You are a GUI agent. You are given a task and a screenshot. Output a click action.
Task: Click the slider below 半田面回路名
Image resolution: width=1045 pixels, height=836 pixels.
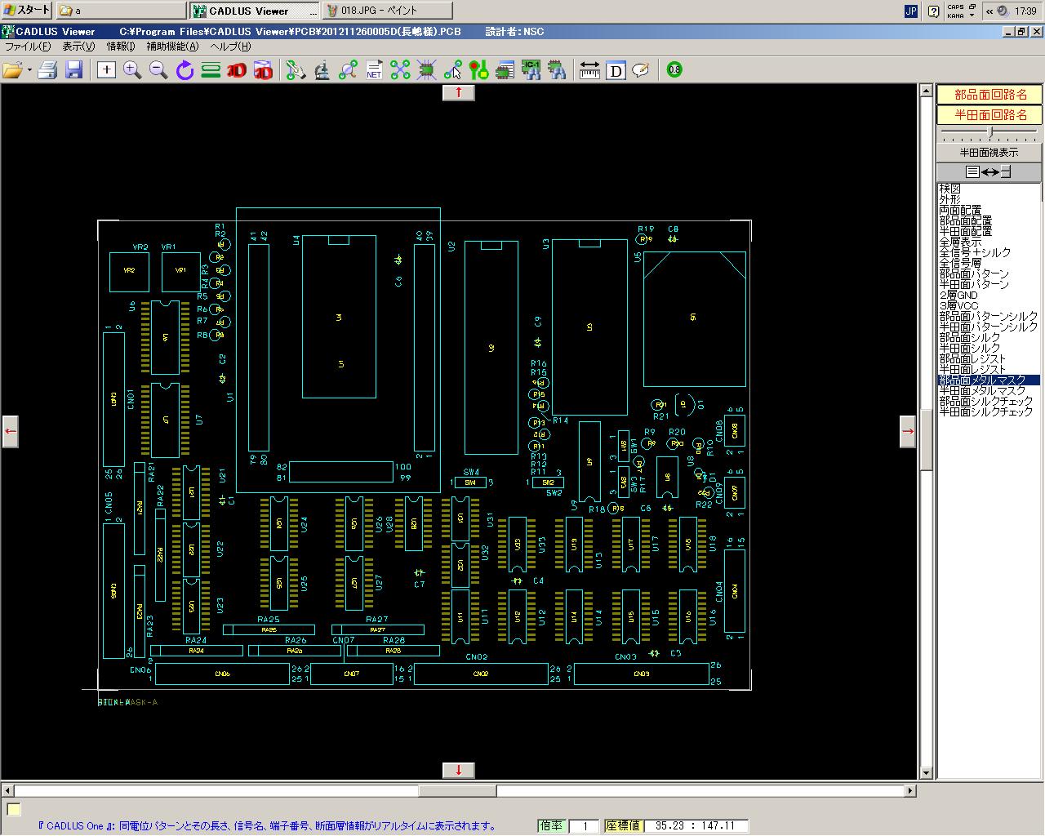[x=990, y=131]
